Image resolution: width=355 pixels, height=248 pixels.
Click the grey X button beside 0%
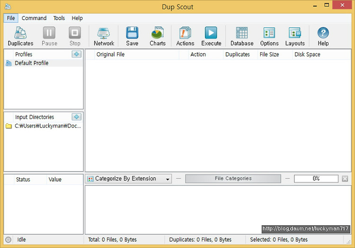pyautogui.click(x=345, y=179)
